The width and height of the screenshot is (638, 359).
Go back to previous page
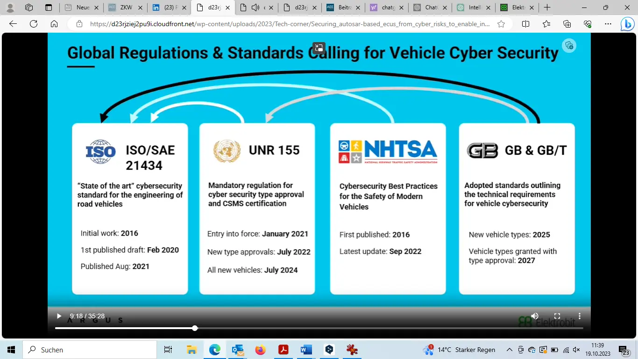13,24
